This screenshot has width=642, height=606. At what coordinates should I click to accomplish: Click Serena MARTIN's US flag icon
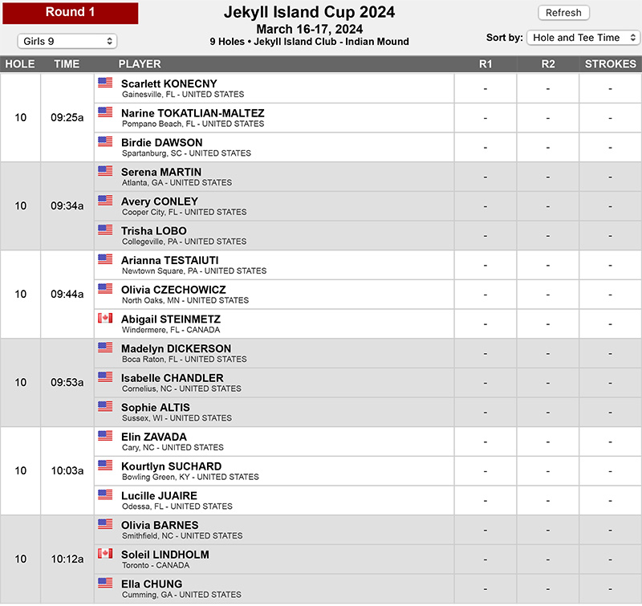(105, 171)
